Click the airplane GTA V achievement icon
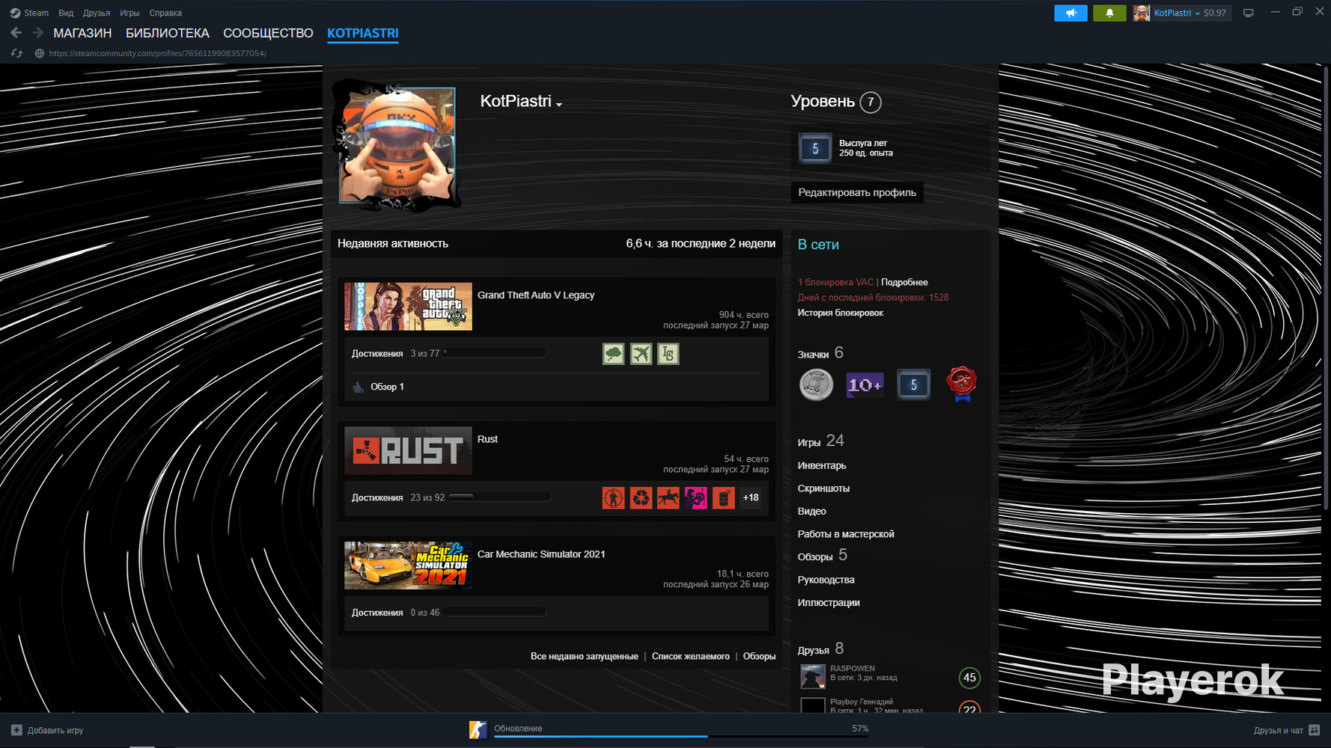Viewport: 1331px width, 748px height. pyautogui.click(x=641, y=354)
